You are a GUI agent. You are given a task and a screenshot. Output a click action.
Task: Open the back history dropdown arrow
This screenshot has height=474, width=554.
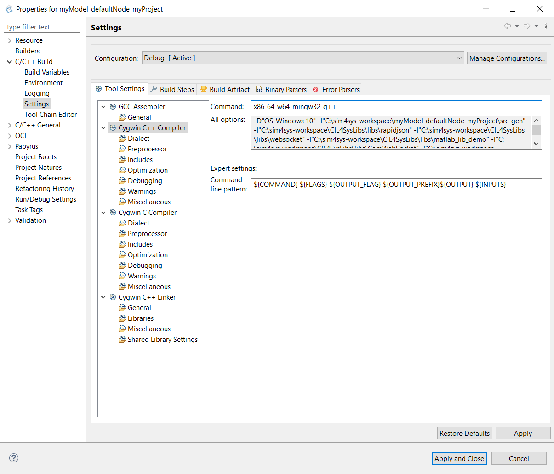point(517,26)
